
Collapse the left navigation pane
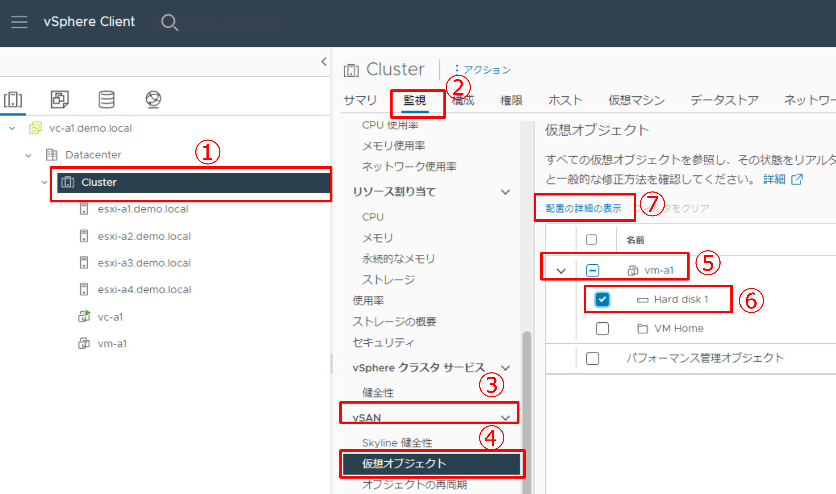(x=324, y=62)
